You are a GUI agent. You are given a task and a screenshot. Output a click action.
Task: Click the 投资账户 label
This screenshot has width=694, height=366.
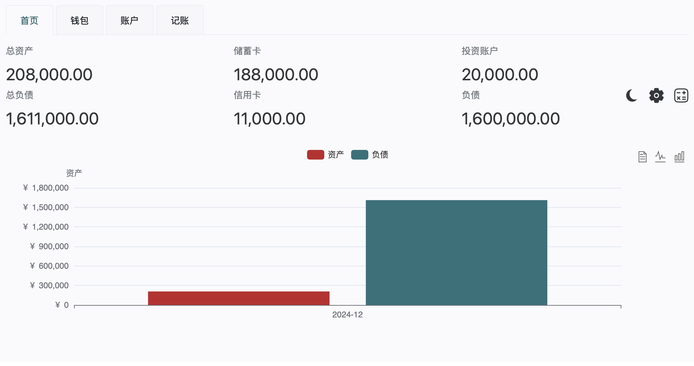point(480,51)
